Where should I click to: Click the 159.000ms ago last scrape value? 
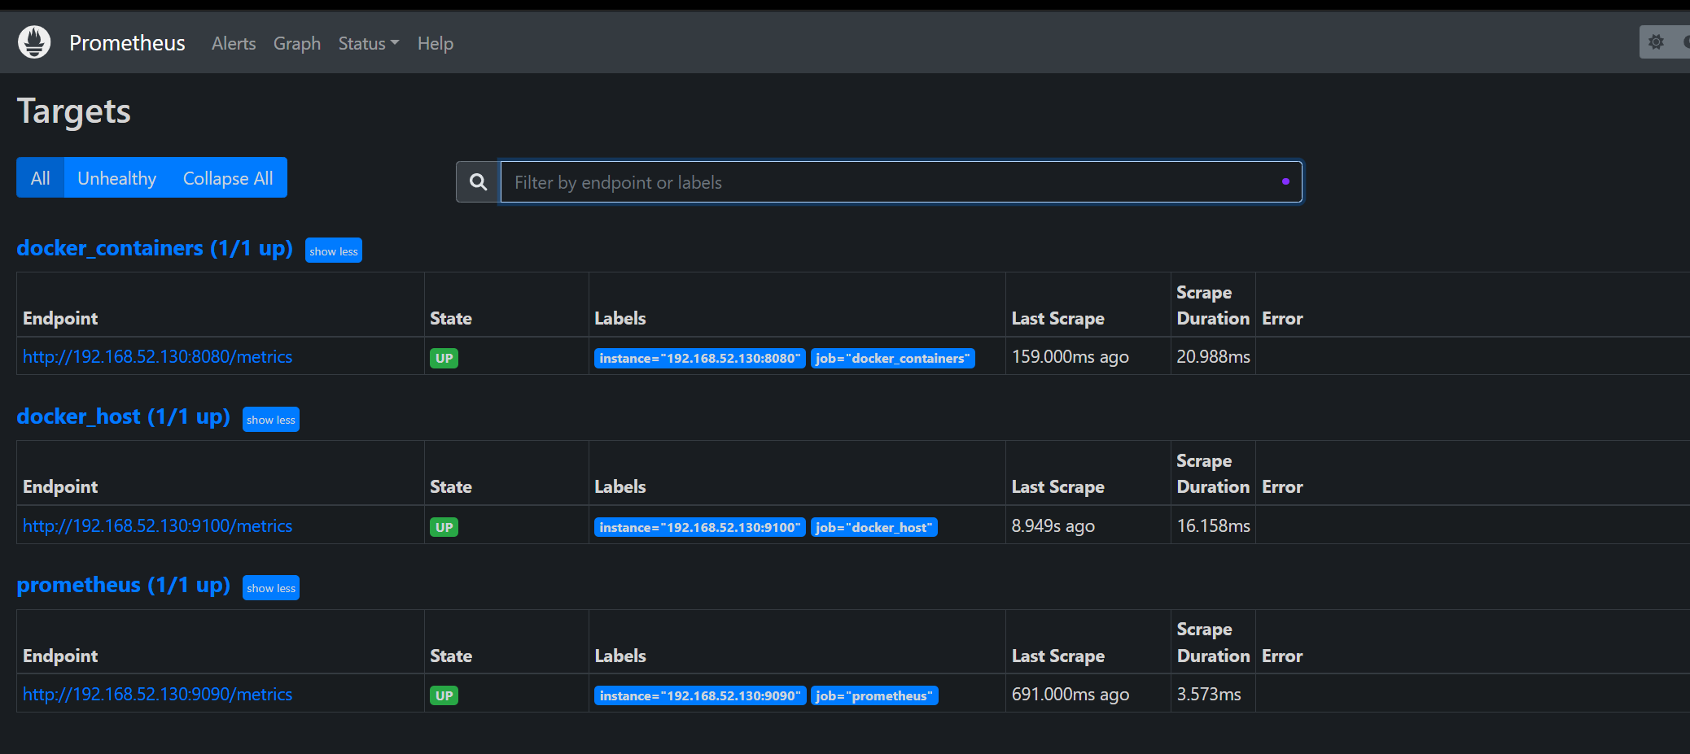[1070, 357]
